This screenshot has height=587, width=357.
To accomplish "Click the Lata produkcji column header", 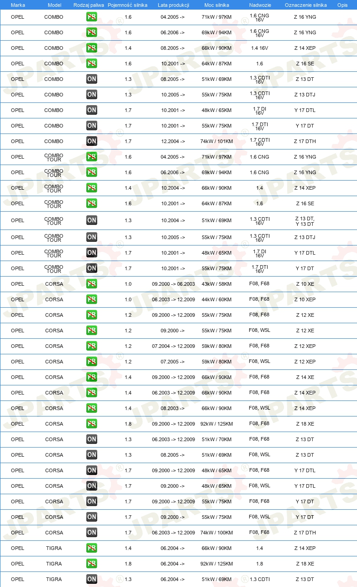I will click(173, 5).
